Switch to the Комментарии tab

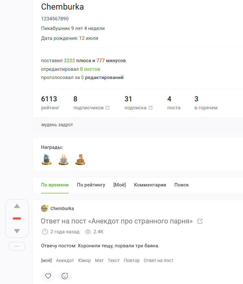point(150,185)
